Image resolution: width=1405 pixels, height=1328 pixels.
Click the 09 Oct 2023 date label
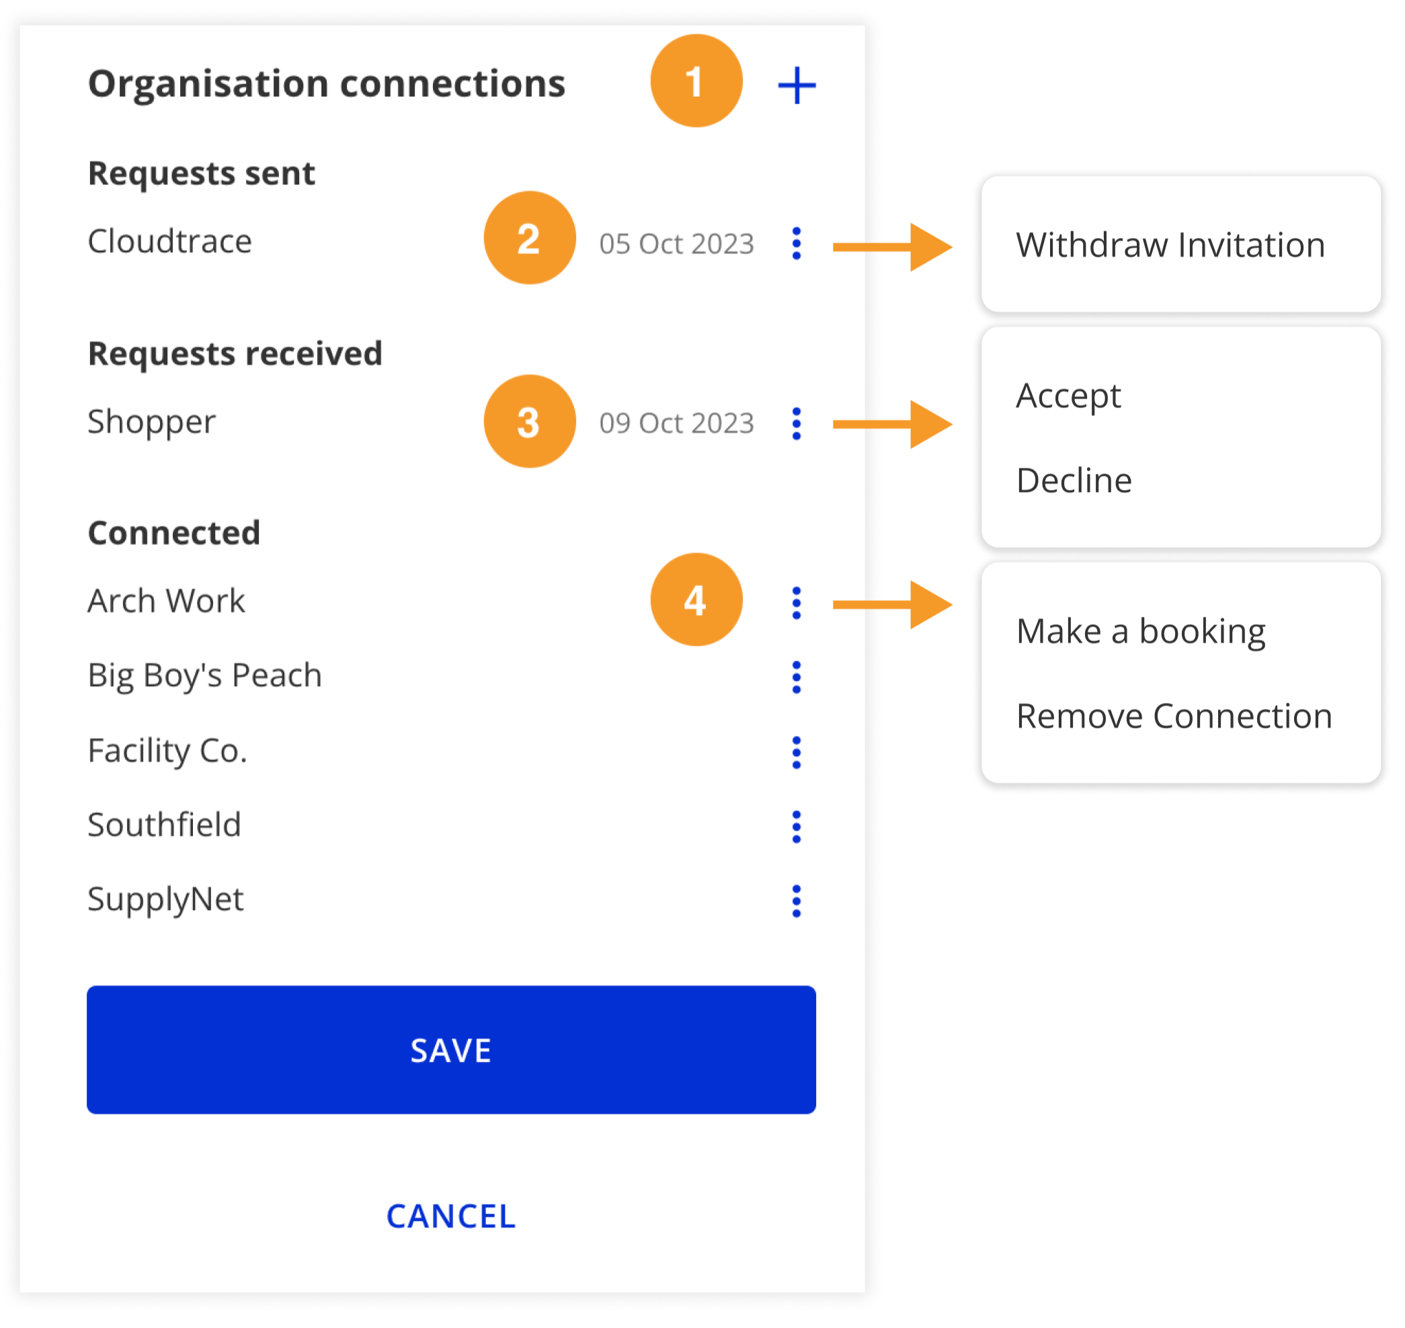tap(676, 423)
